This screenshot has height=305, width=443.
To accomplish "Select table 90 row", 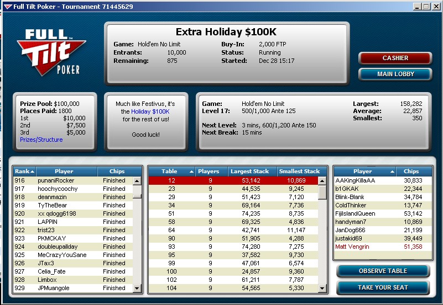I will [x=233, y=238].
